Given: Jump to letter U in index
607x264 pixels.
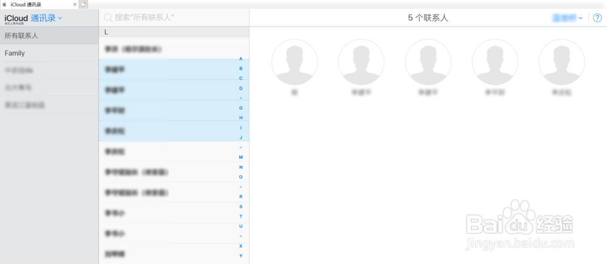Looking at the screenshot, I should click(241, 226).
